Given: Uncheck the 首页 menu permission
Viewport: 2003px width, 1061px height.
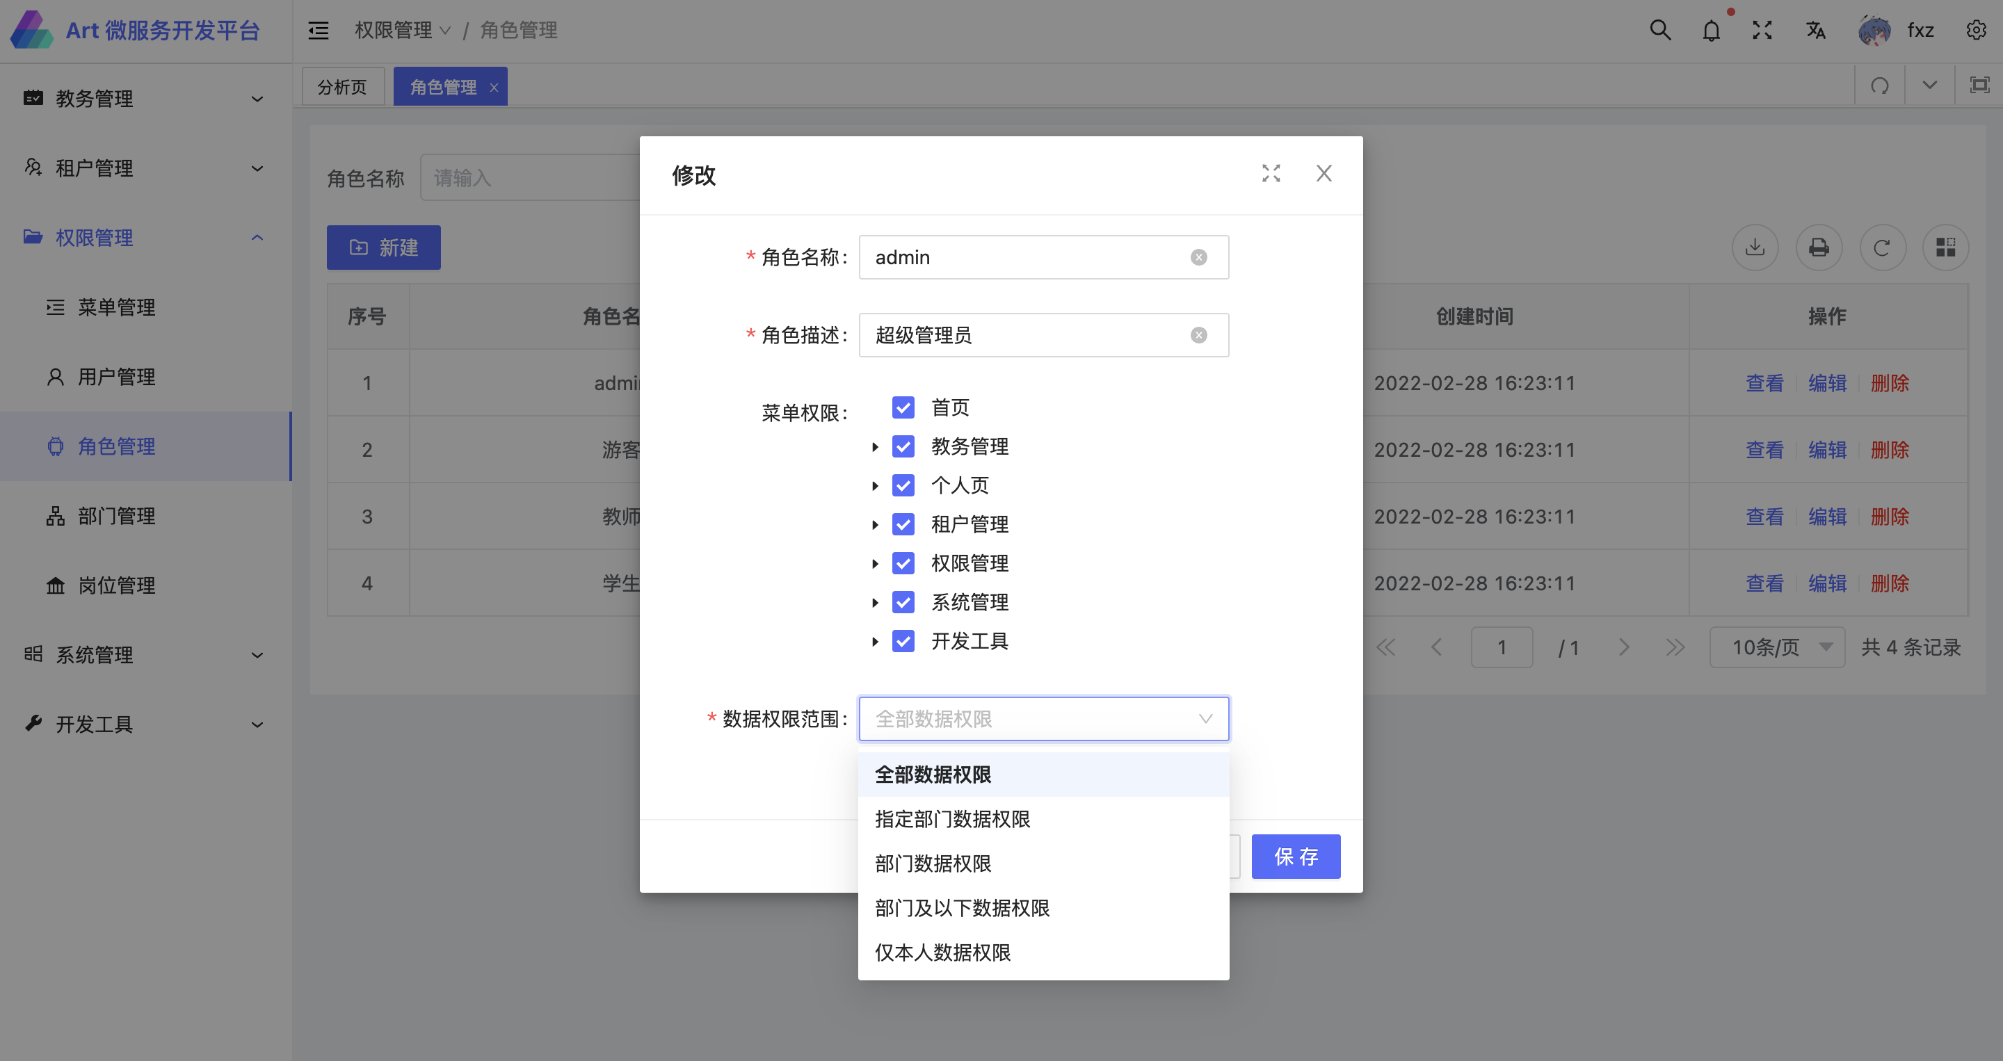Looking at the screenshot, I should [x=903, y=407].
